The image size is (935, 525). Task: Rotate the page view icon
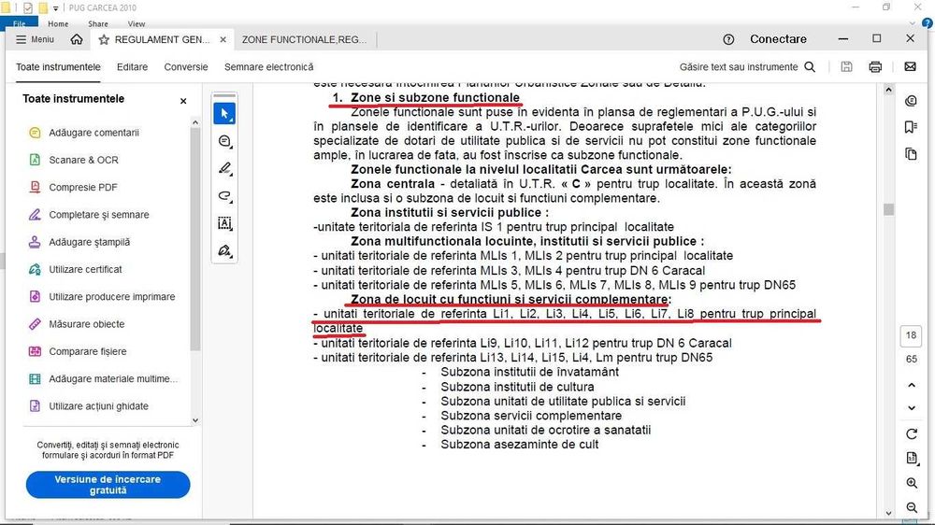pos(911,433)
